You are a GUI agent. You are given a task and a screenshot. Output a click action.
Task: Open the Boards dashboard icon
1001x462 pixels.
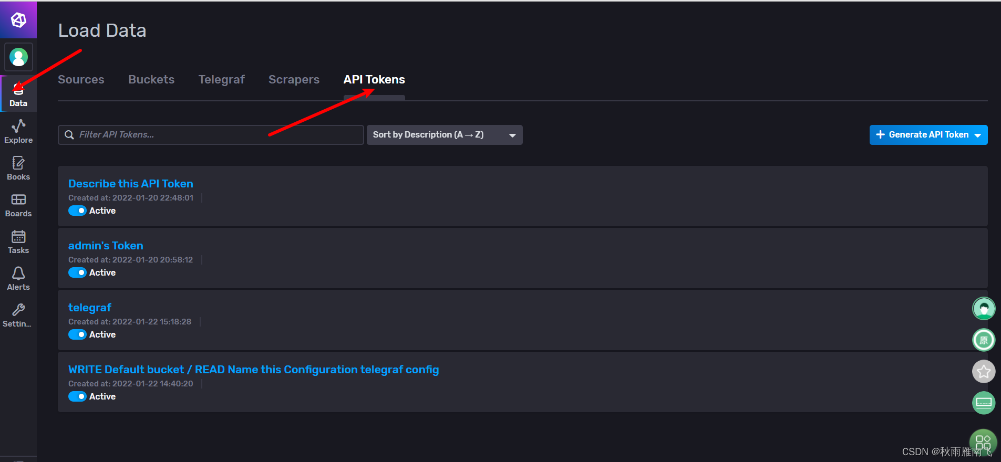coord(18,199)
